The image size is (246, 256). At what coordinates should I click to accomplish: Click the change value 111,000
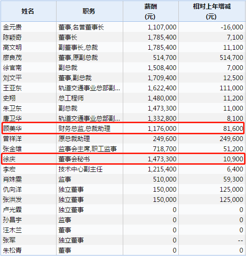point(232,88)
